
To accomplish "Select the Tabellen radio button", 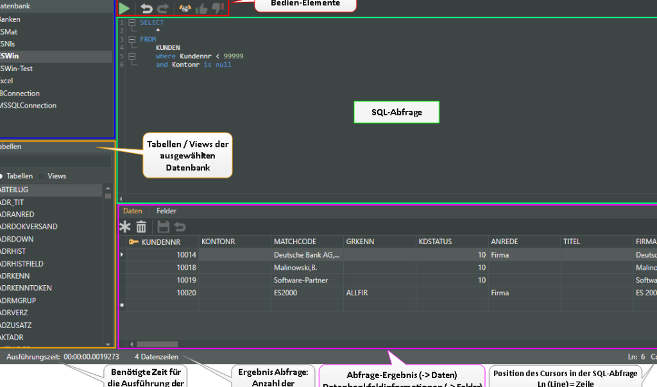I will (x=2, y=176).
